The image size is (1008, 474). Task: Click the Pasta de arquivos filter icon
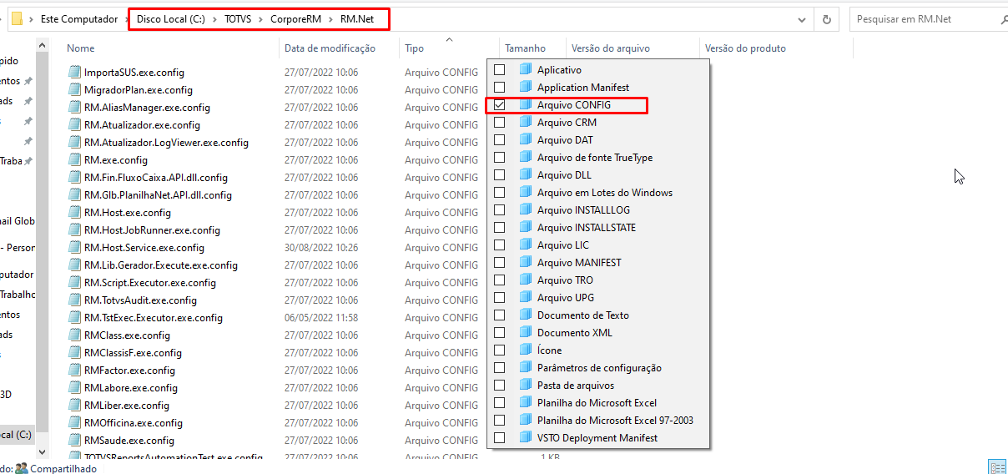click(525, 386)
